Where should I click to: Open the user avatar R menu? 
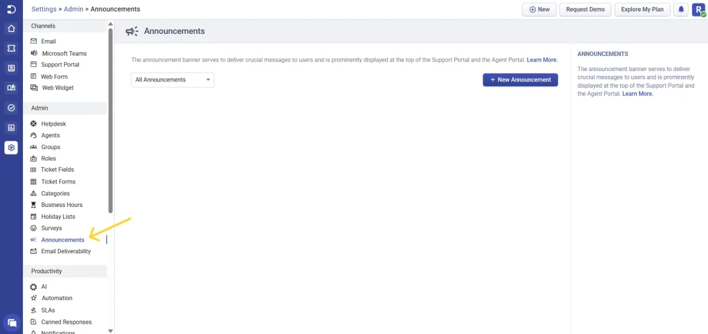[x=698, y=10]
